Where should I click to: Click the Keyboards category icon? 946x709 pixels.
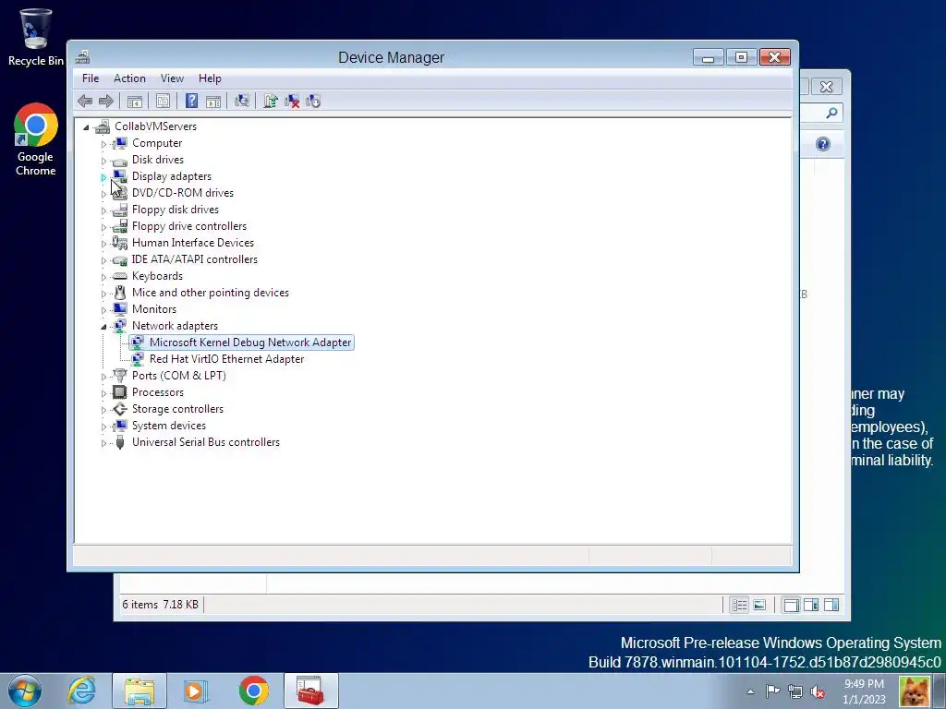120,275
